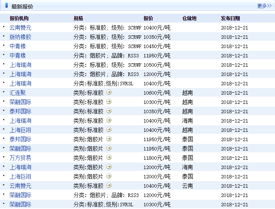Viewport: 275px width, 209px height.
Task: Open the 更多>> link
Action: (264, 6)
